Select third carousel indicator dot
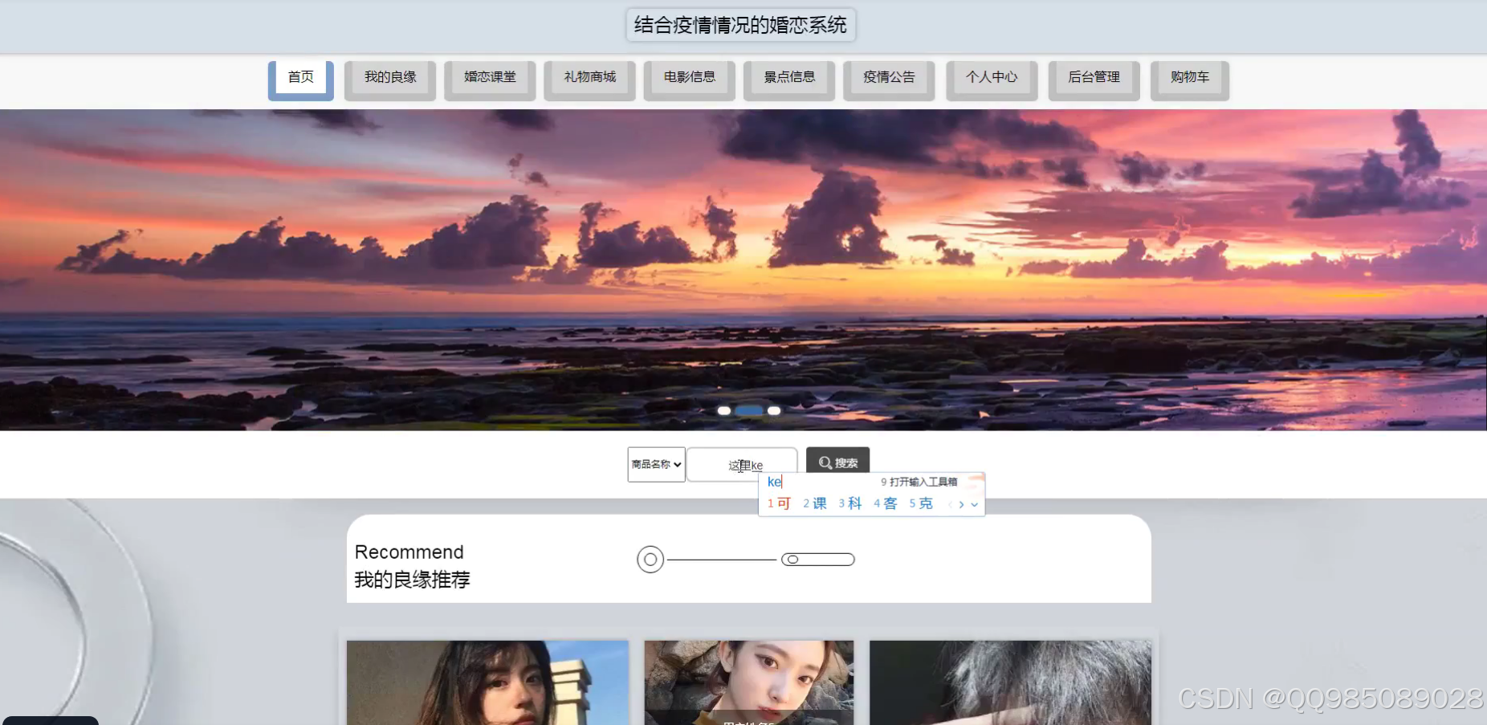This screenshot has height=725, width=1487. (774, 410)
